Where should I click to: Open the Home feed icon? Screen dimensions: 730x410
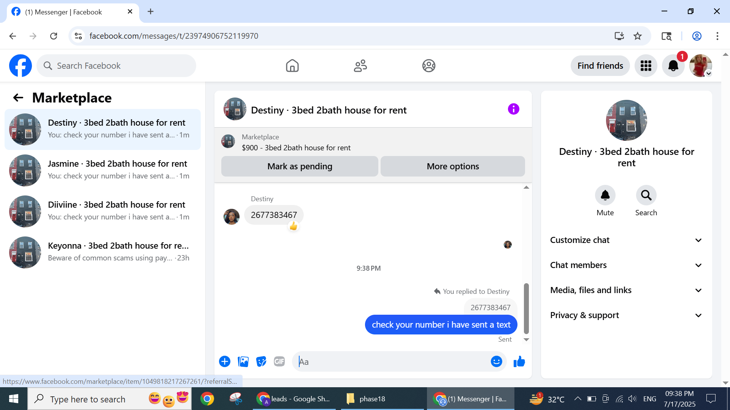coord(292,66)
